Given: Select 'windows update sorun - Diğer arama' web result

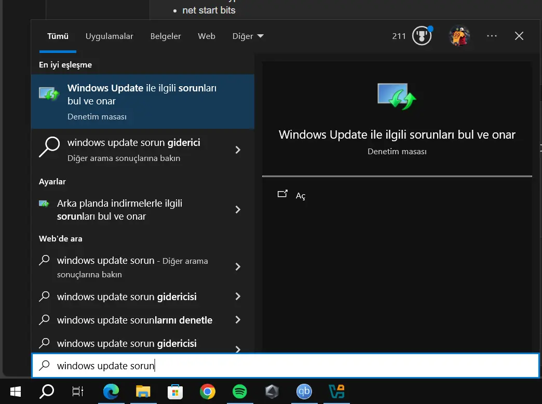Looking at the screenshot, I should click(x=142, y=267).
